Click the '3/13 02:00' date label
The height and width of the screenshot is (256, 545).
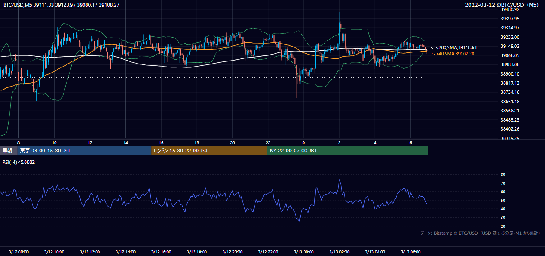pos(339,252)
